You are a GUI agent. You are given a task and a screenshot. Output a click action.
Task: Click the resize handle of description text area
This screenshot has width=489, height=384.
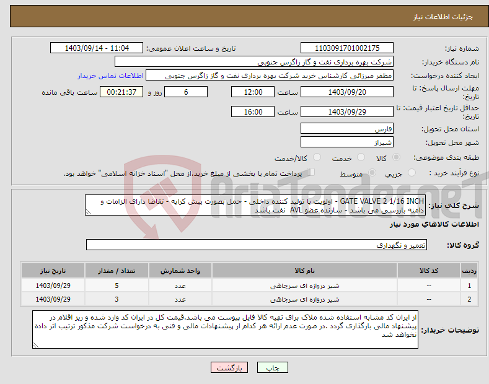[89, 212]
